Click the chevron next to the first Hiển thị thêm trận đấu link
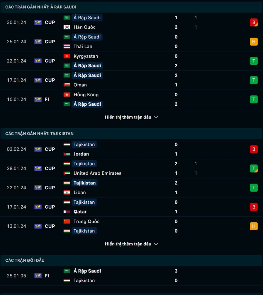Screen dimensions: 263x295 tap(156, 117)
